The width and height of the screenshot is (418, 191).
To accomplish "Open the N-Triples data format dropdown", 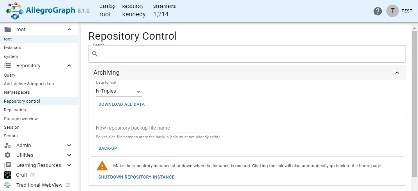I will tap(119, 91).
